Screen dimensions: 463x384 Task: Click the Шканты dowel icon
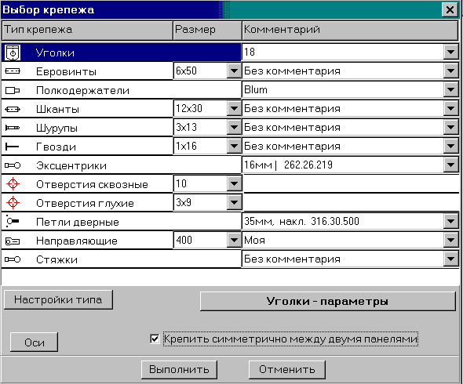[x=13, y=110]
